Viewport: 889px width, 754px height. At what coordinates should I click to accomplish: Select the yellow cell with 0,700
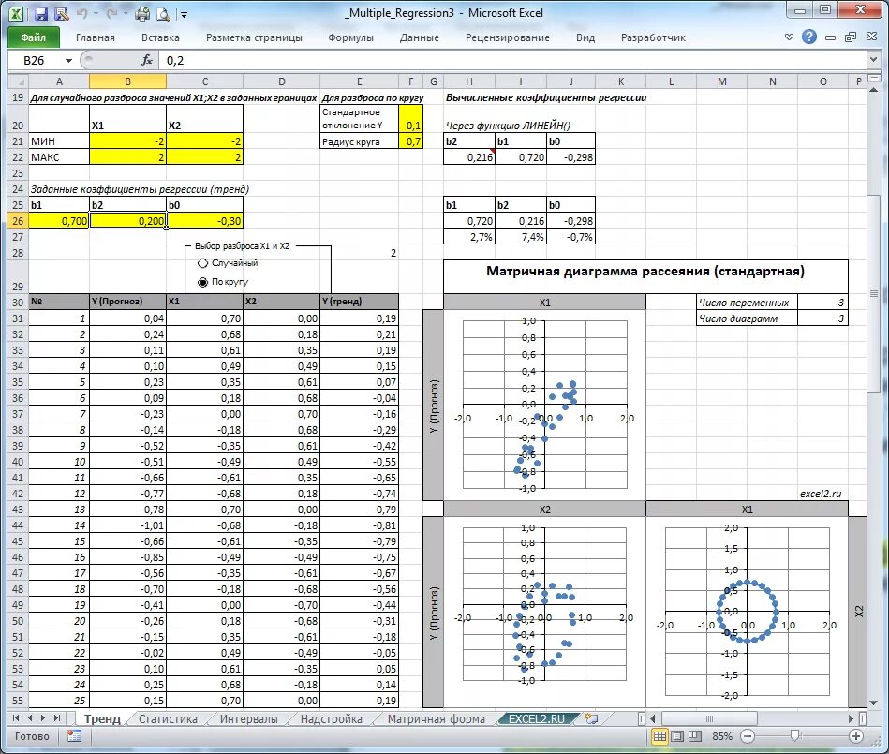[59, 221]
